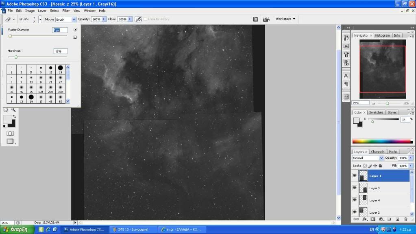Switch to the Channels tab
The height and width of the screenshot is (234, 416).
pyautogui.click(x=377, y=152)
